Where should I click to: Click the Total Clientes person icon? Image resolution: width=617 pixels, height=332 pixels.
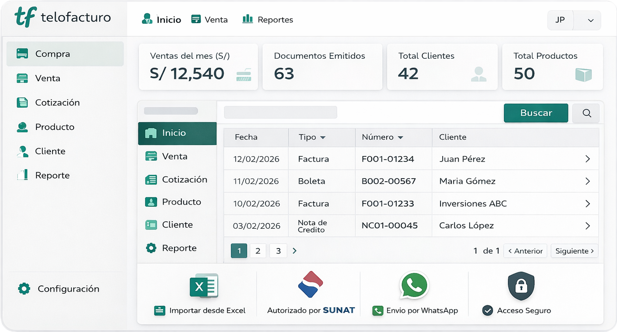pos(479,74)
